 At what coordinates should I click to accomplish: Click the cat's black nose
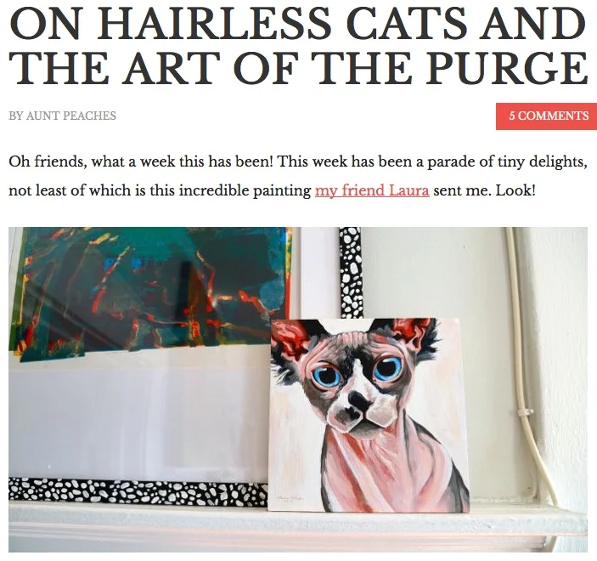click(358, 400)
